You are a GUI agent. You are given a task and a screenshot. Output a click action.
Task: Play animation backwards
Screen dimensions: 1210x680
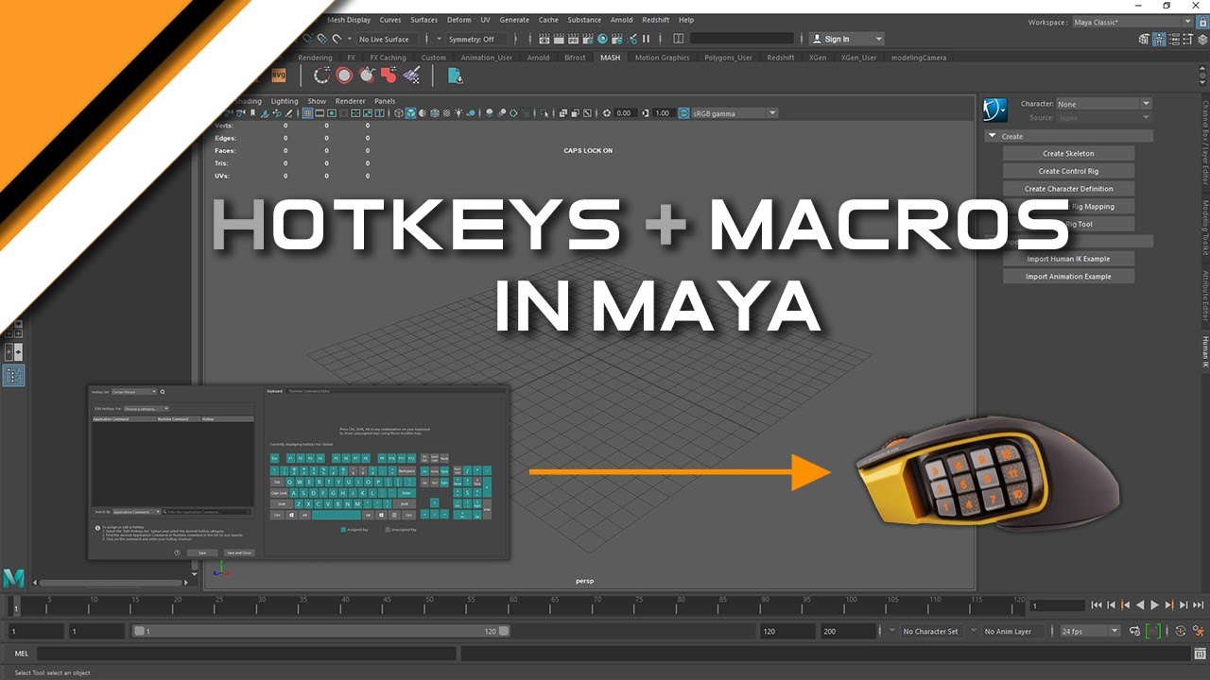tap(1140, 605)
